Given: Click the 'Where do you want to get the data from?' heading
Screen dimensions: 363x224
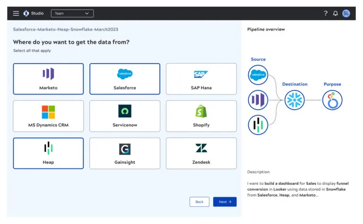Looking at the screenshot, I should (71, 42).
